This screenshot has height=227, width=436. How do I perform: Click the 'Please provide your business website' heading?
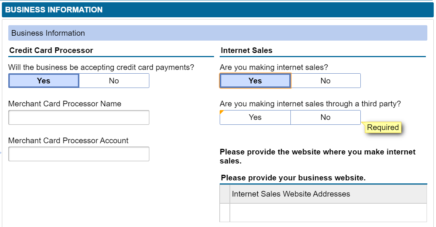click(293, 178)
